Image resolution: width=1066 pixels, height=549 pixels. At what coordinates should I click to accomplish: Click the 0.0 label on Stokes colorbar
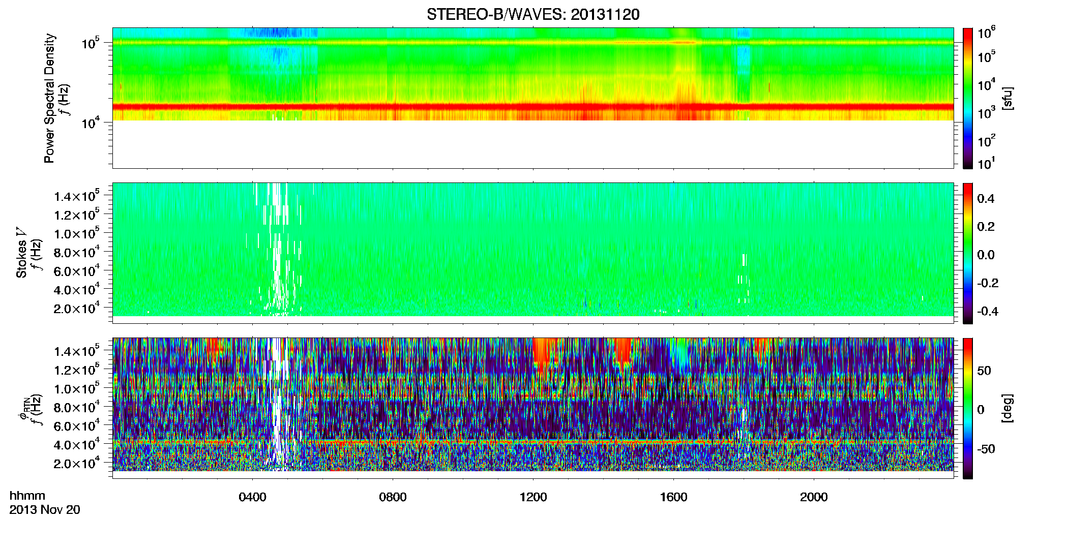[986, 255]
